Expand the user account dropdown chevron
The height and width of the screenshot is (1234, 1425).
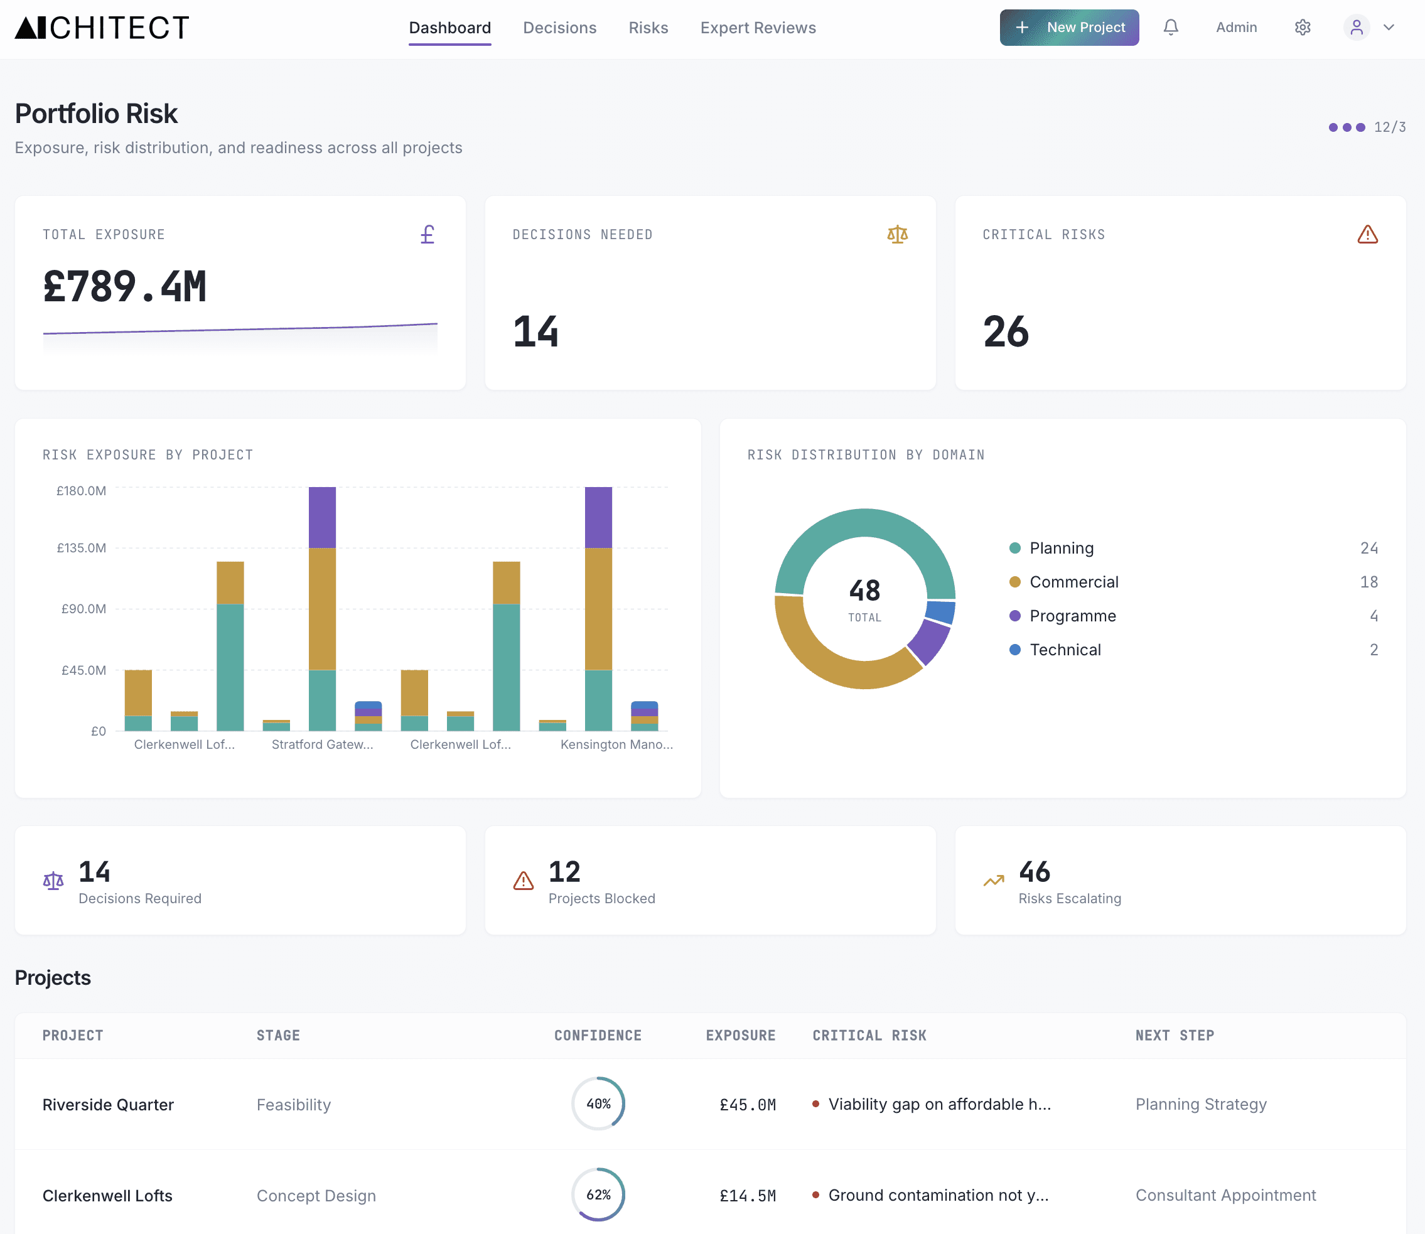click(x=1389, y=28)
